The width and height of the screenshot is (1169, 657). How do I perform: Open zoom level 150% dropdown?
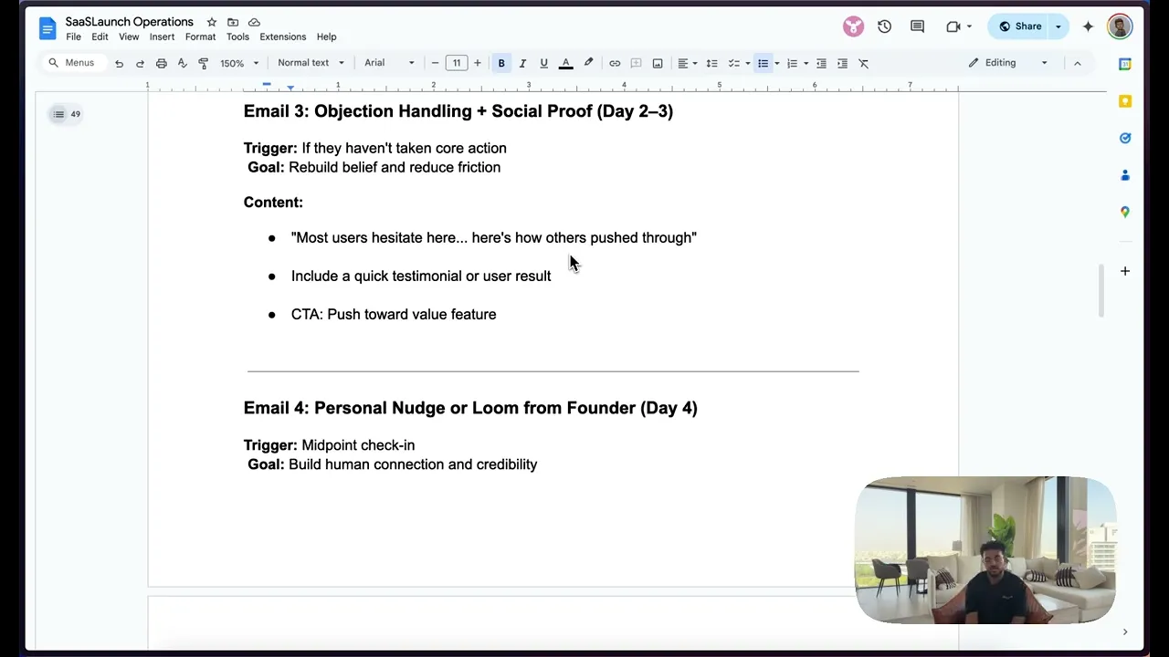(239, 63)
